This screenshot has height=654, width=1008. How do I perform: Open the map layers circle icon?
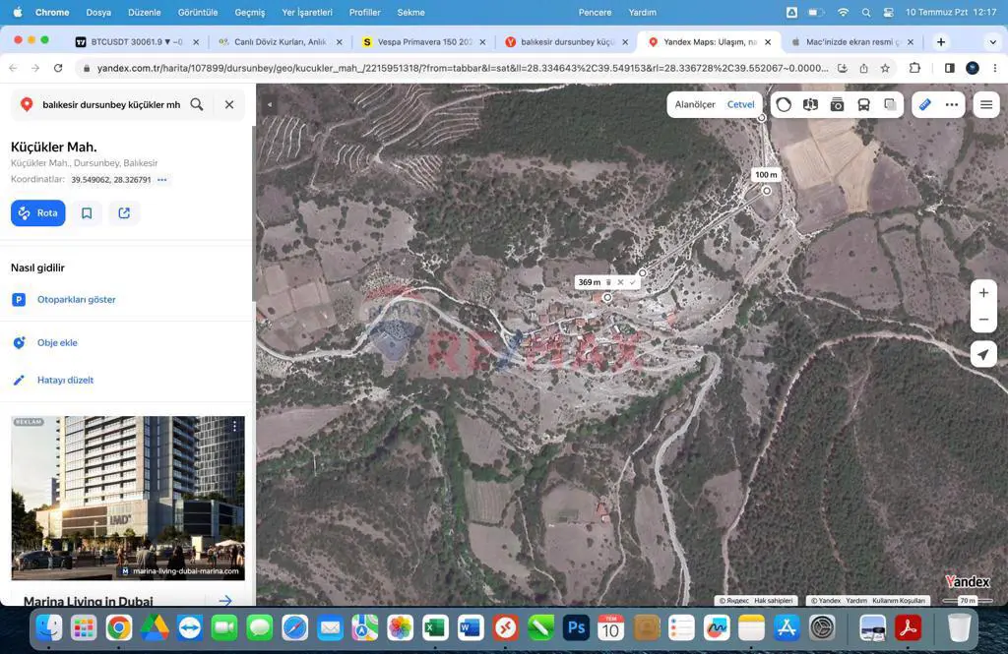click(783, 104)
